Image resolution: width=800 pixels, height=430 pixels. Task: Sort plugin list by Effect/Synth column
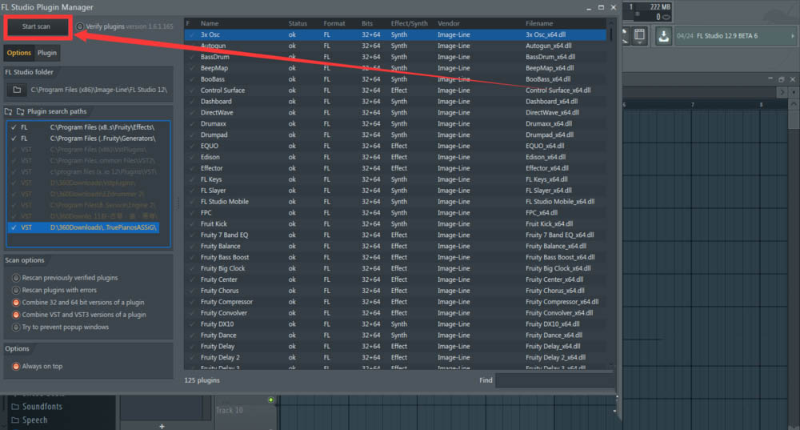409,23
